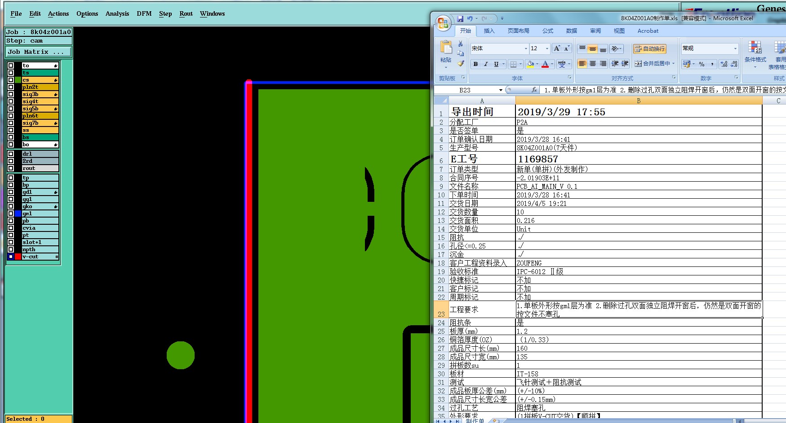
Task: Align cell text to the vertical middle
Action: 593,48
